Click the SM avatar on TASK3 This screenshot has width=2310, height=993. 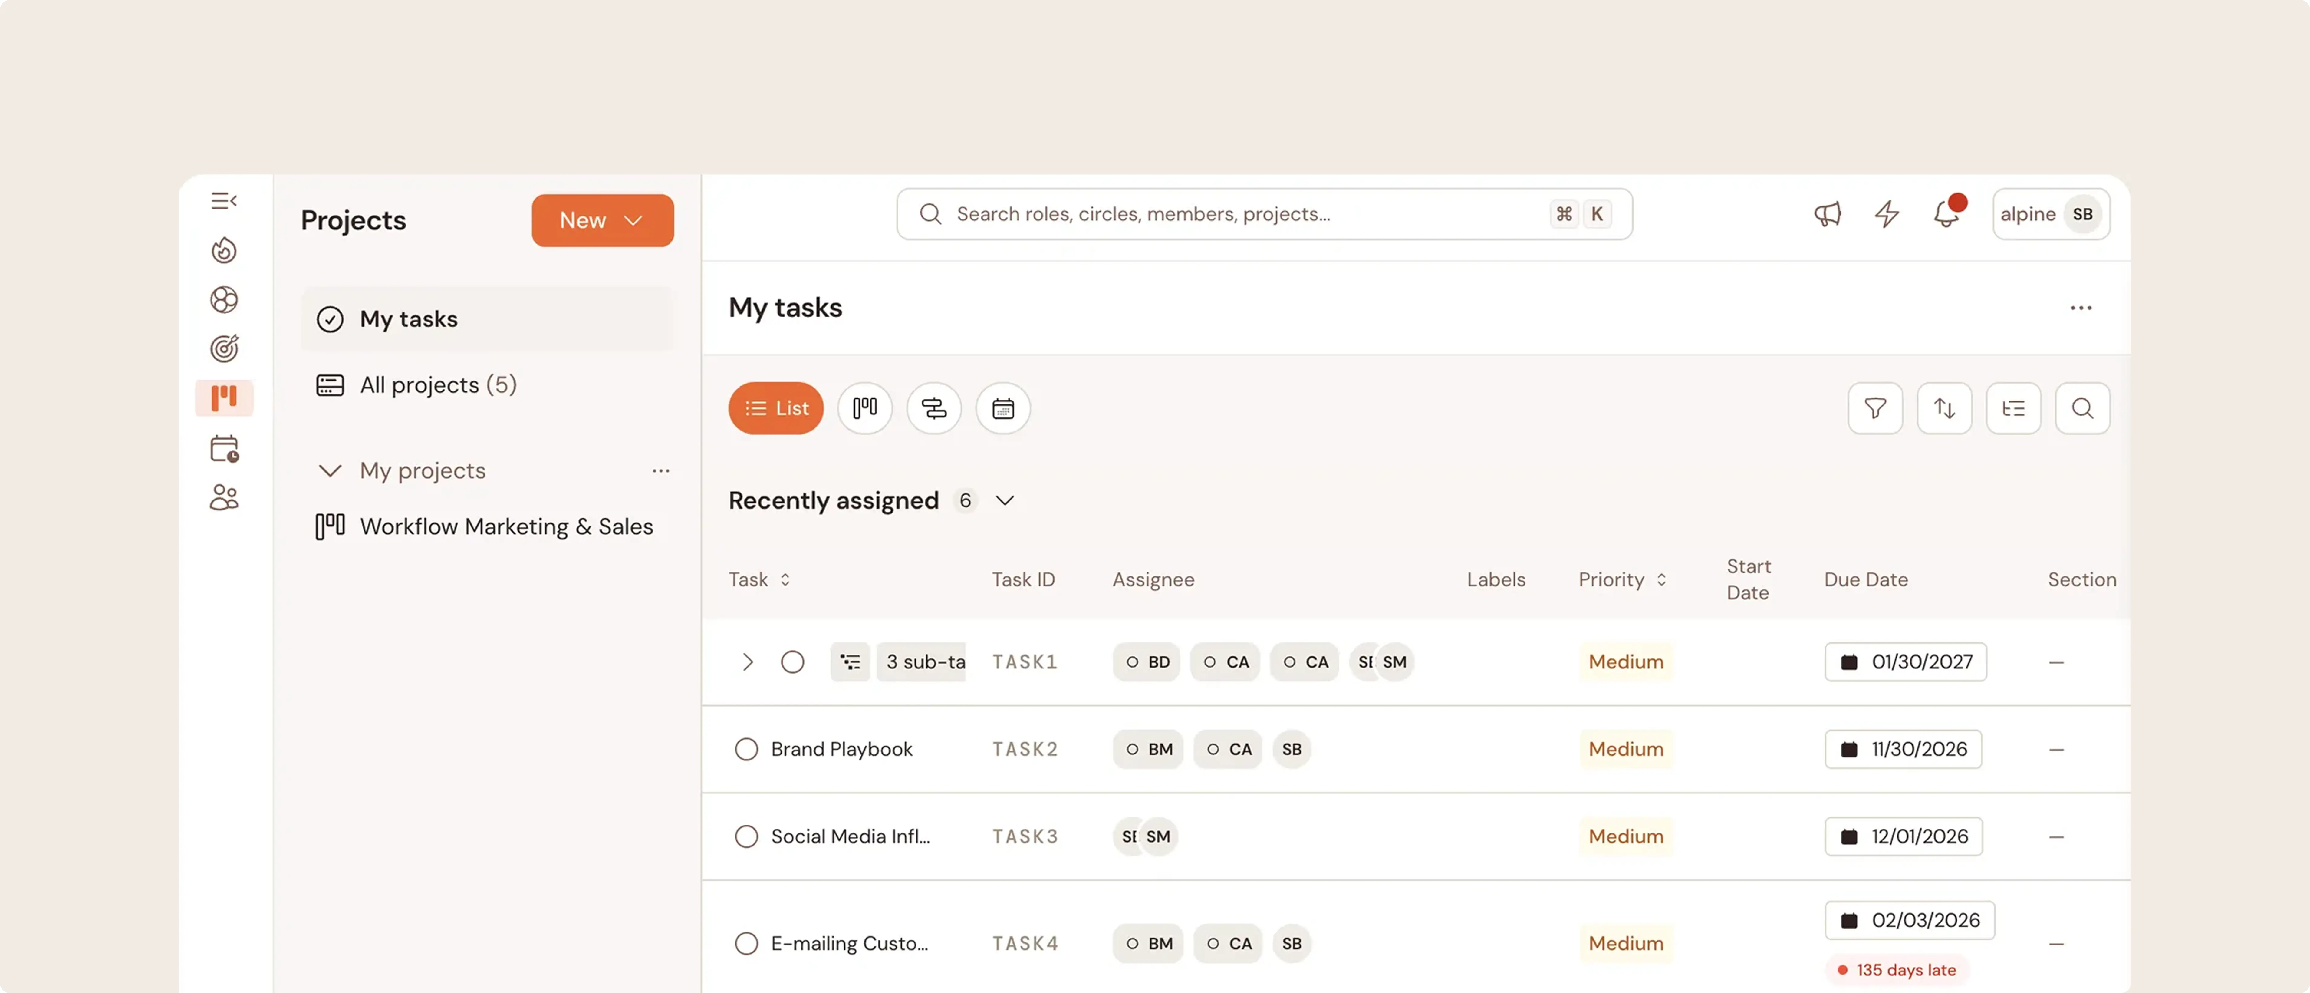[1159, 837]
